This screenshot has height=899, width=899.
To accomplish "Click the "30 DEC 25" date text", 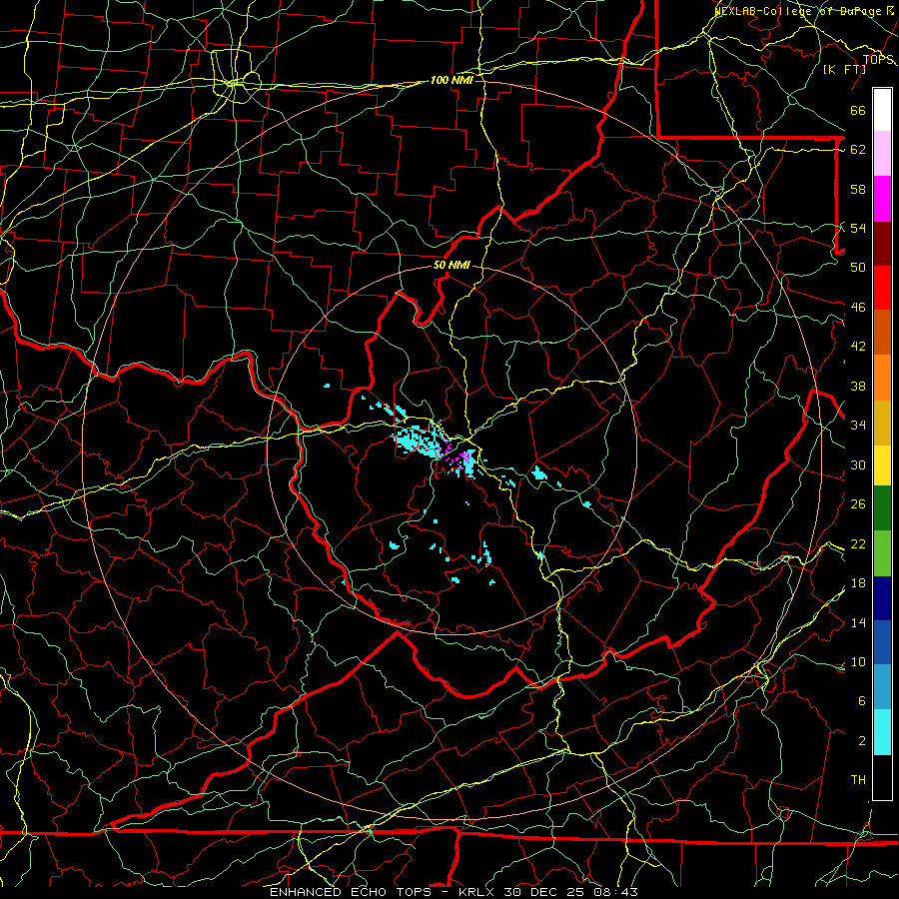I will click(545, 892).
